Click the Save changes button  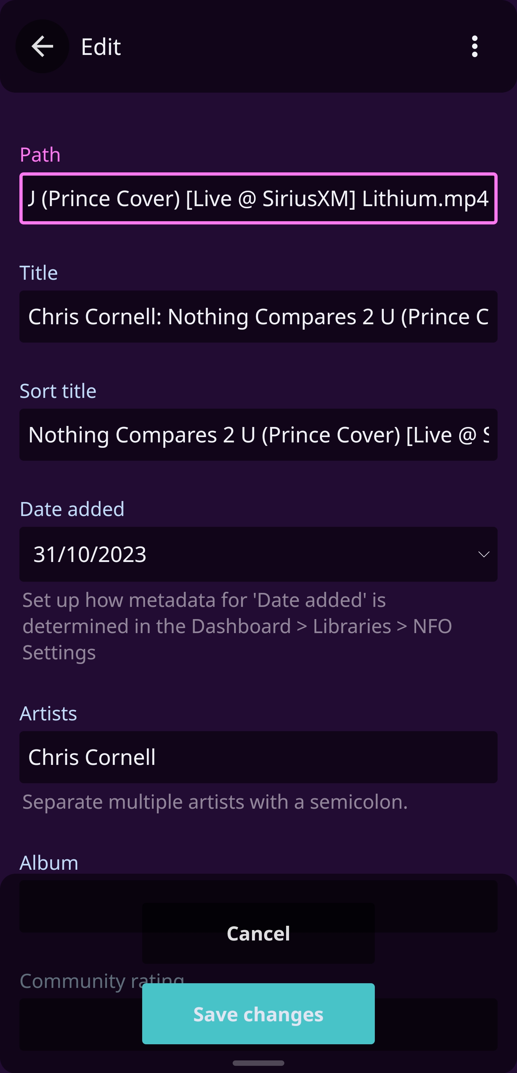coord(258,1014)
